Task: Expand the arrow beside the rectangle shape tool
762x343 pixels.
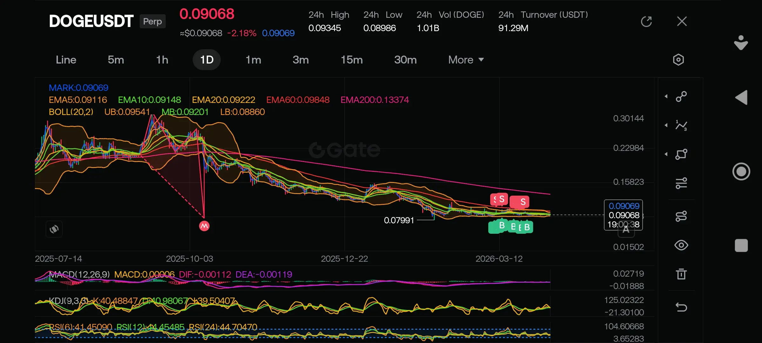Action: click(x=666, y=154)
